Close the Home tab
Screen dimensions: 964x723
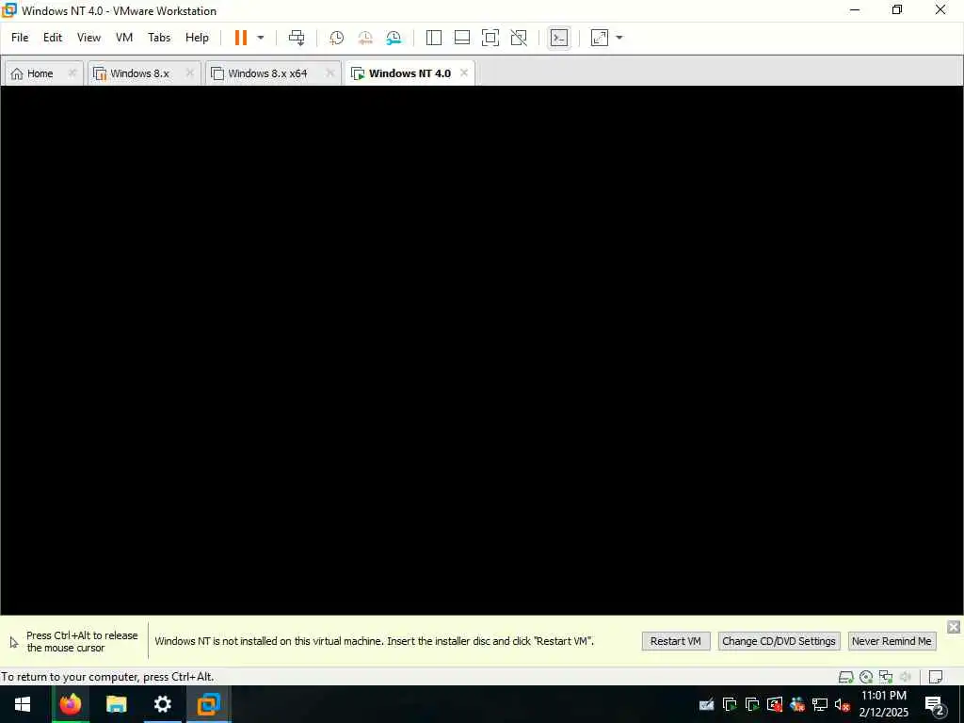tap(72, 72)
